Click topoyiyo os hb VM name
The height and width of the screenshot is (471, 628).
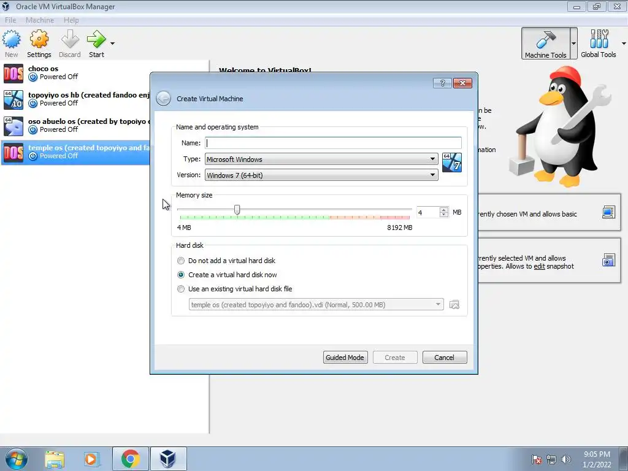coord(88,95)
